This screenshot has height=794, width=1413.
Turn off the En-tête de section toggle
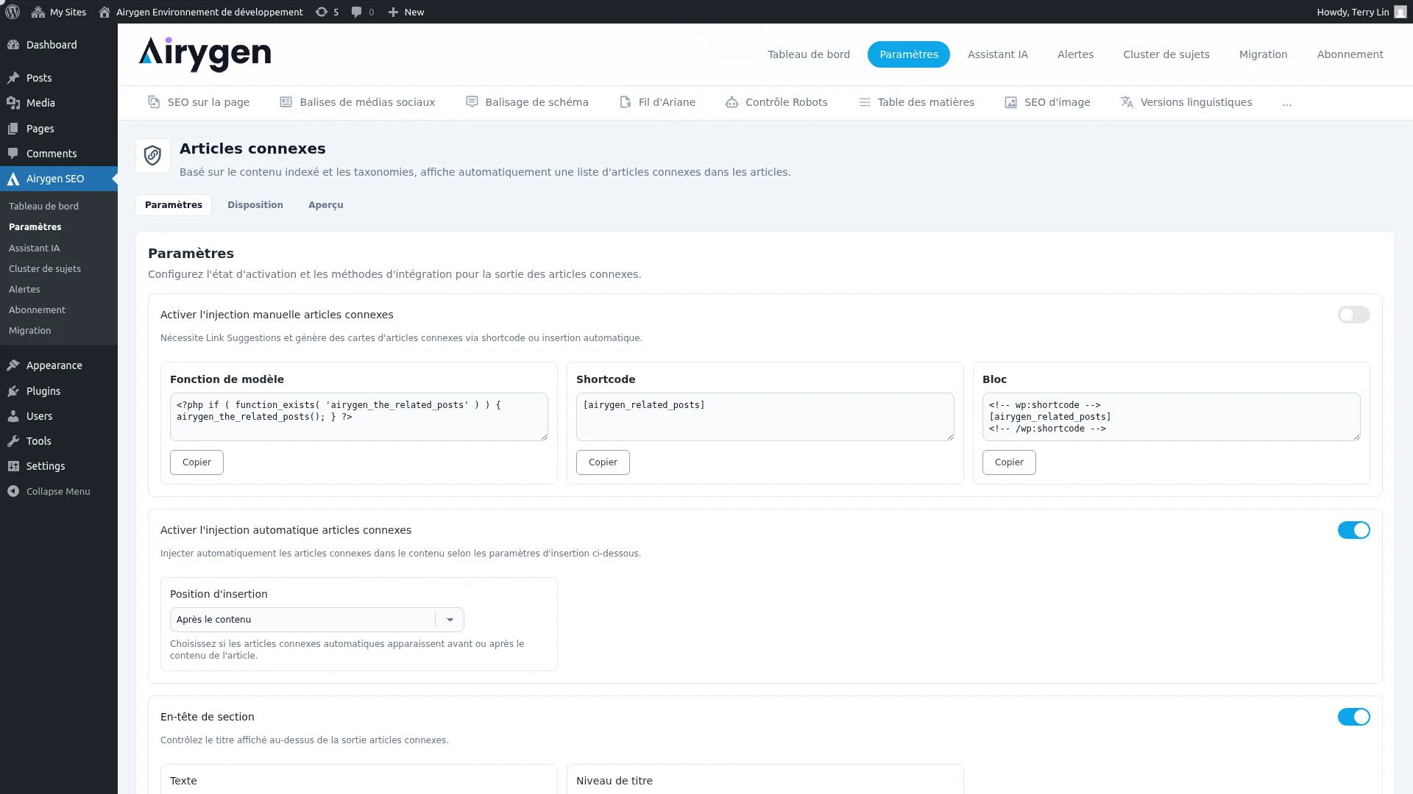tap(1353, 717)
